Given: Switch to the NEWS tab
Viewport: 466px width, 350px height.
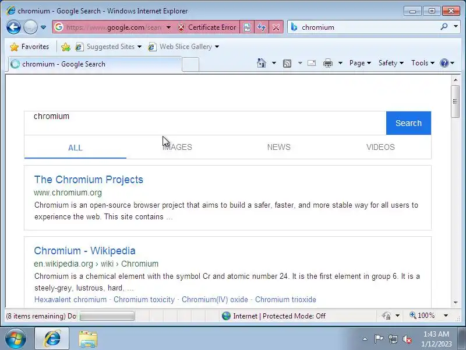Looking at the screenshot, I should click(279, 148).
